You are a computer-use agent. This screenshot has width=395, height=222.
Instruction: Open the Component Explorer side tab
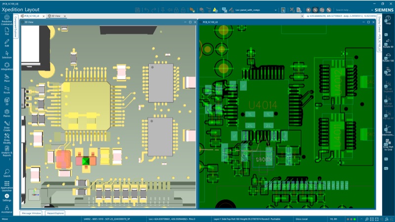16,27
